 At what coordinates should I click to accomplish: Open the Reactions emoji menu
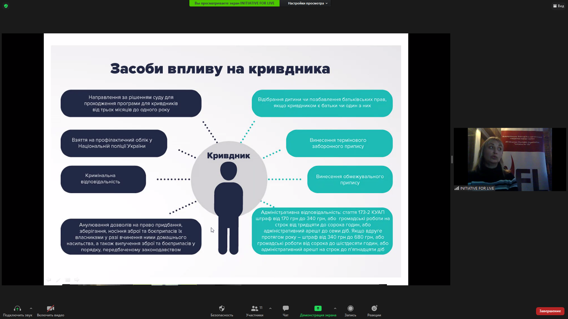[x=374, y=309]
